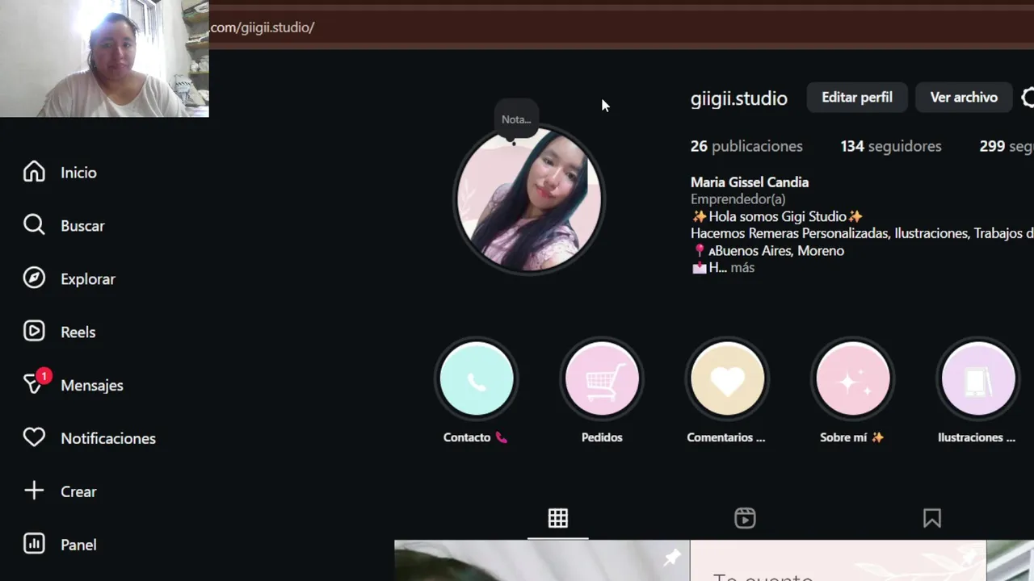The width and height of the screenshot is (1034, 581).
Task: Click the Mensajes label in sidebar
Action: point(92,386)
